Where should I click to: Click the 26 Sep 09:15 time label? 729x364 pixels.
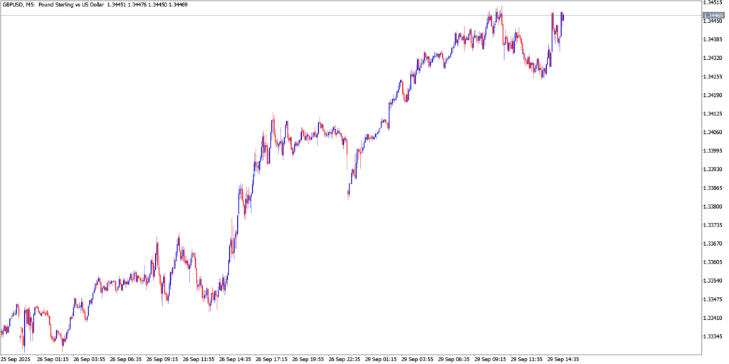coord(164,359)
